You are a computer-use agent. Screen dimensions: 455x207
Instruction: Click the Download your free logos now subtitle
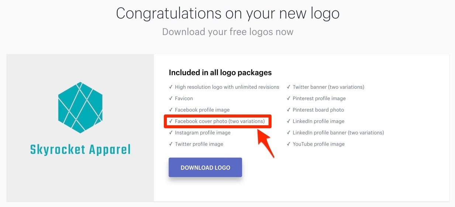coord(228,32)
